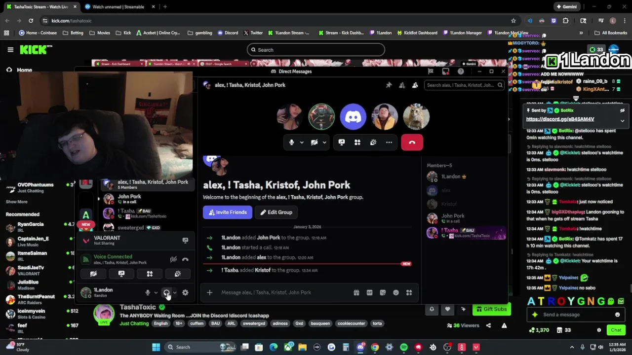Hang up the Discord call with red button
The height and width of the screenshot is (355, 632).
[412, 142]
